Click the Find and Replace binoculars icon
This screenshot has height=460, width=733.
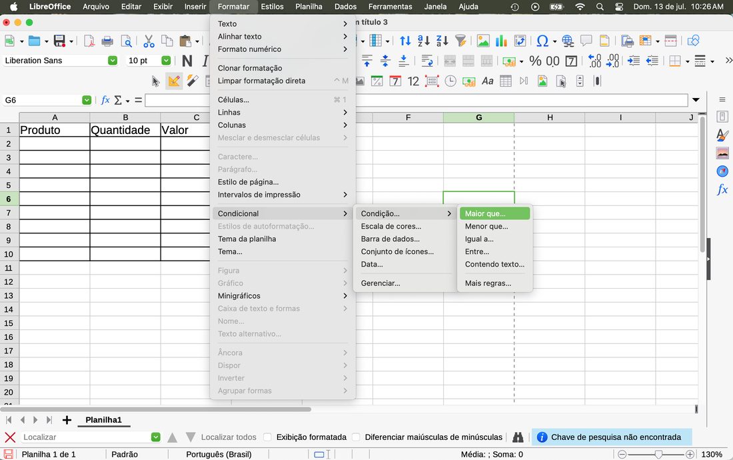click(x=518, y=437)
